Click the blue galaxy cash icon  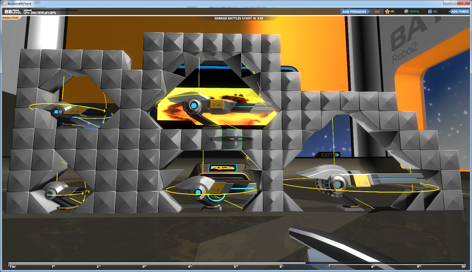pos(430,12)
